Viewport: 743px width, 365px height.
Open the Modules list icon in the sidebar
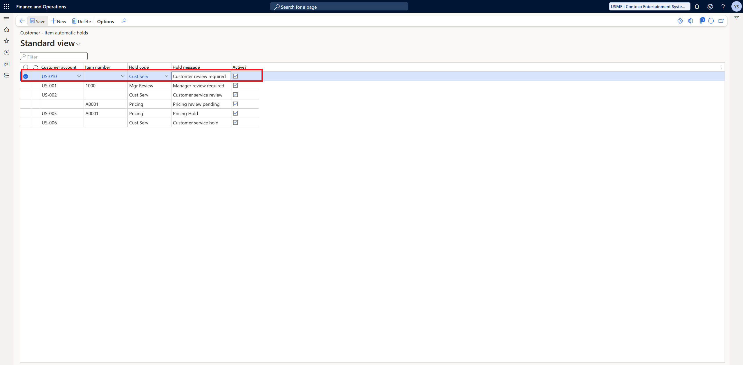pyautogui.click(x=6, y=76)
